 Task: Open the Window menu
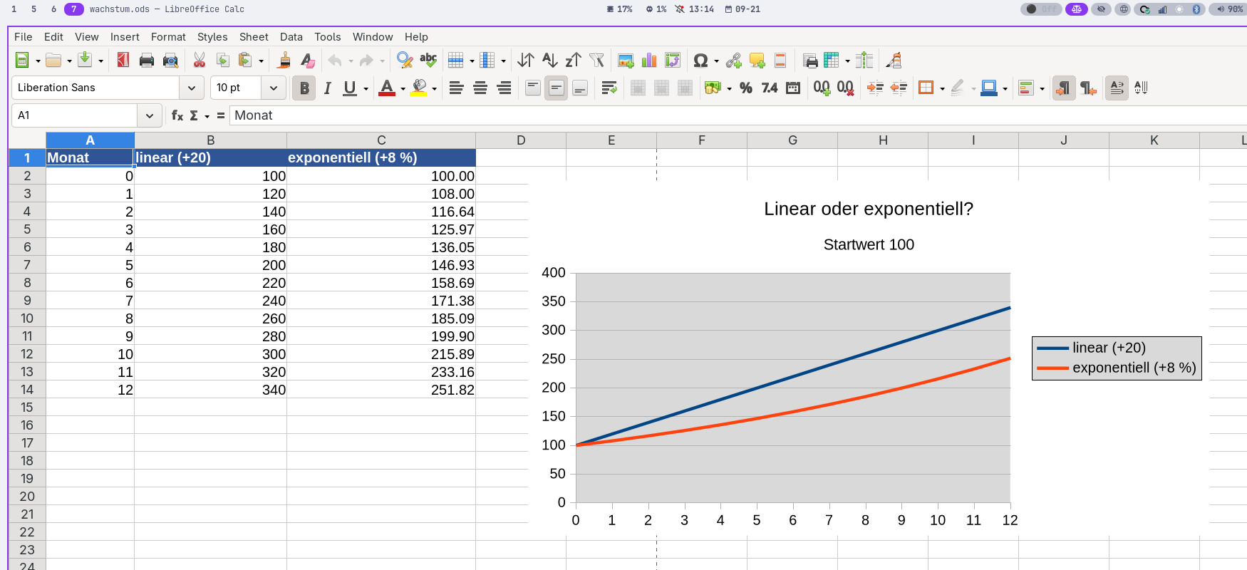pyautogui.click(x=373, y=37)
